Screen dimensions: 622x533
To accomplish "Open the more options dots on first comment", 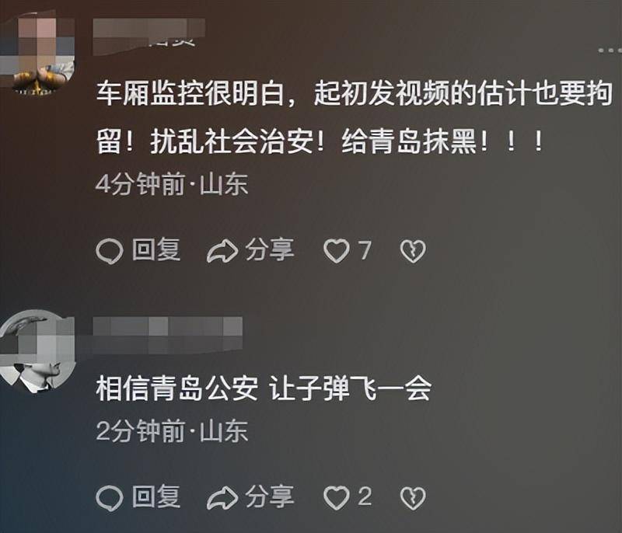I will click(610, 51).
